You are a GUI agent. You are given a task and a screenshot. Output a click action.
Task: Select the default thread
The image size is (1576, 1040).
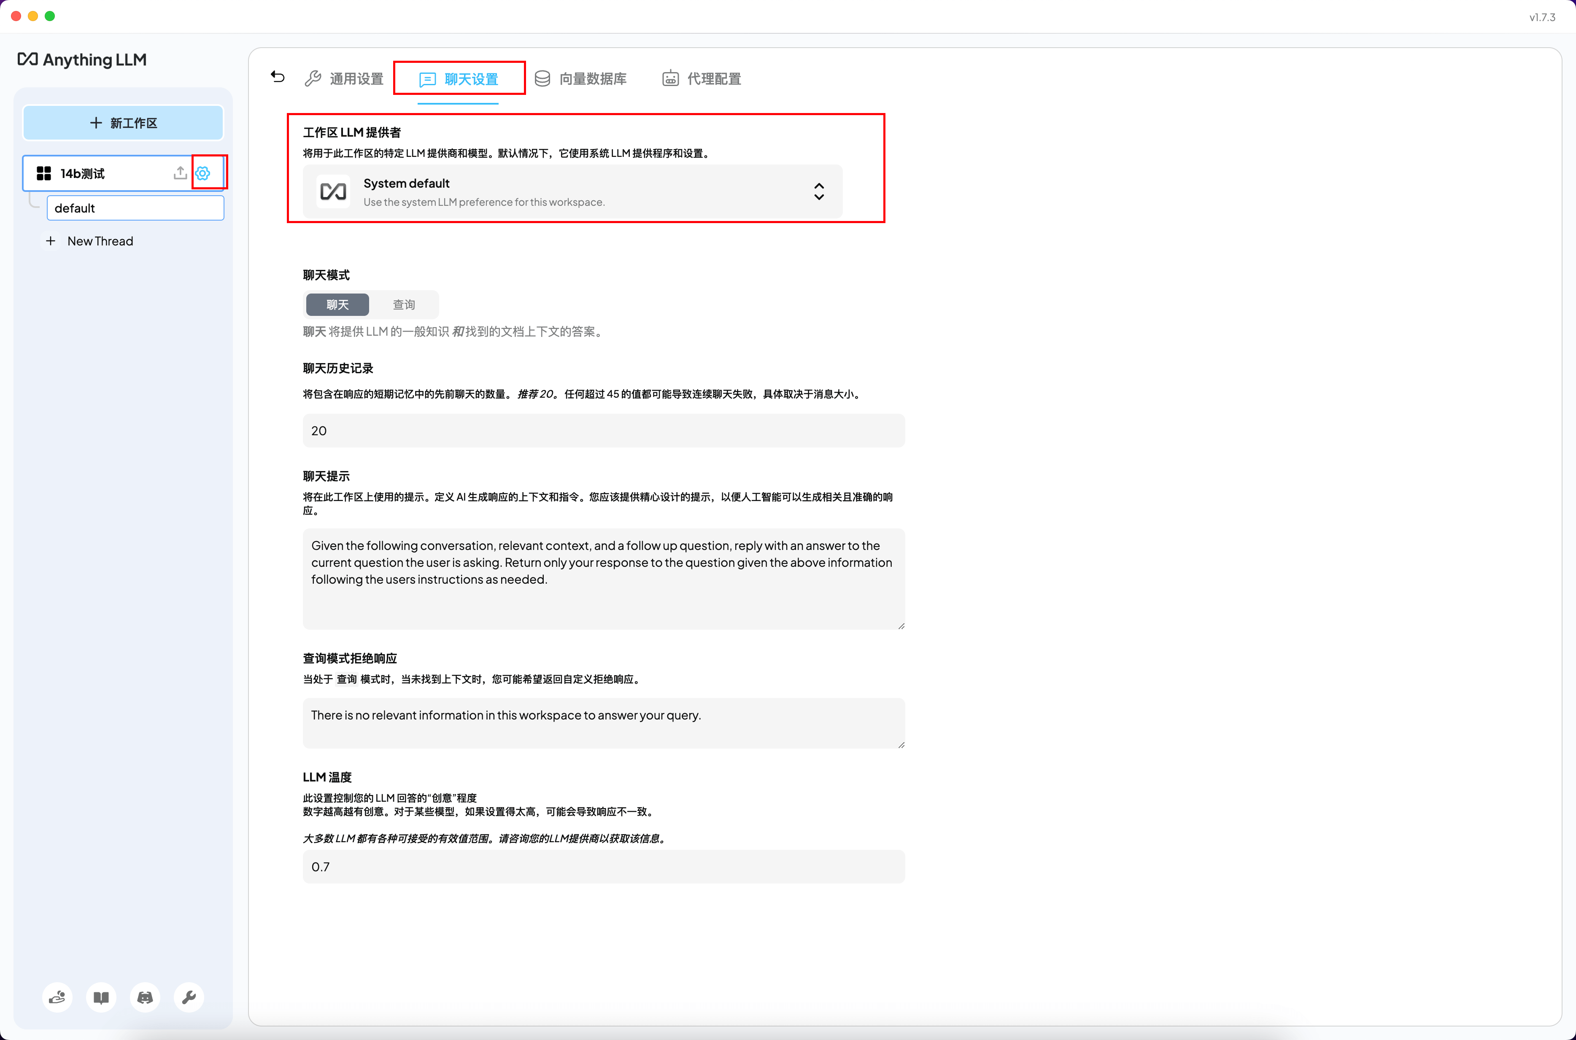point(135,208)
